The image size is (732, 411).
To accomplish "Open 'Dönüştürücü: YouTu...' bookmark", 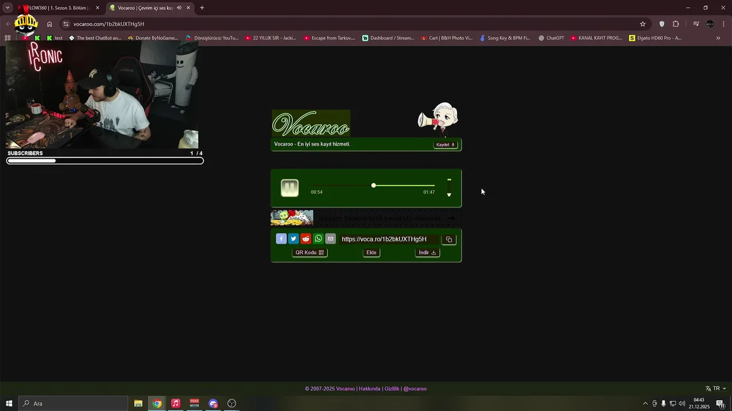I will click(212, 38).
